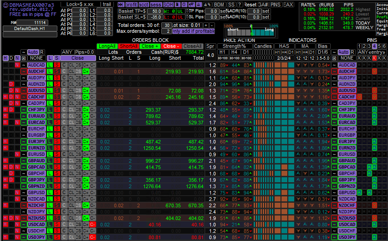The height and width of the screenshot is (241, 388).
Task: Increase lot size with the + button
Action: [x=206, y=25]
